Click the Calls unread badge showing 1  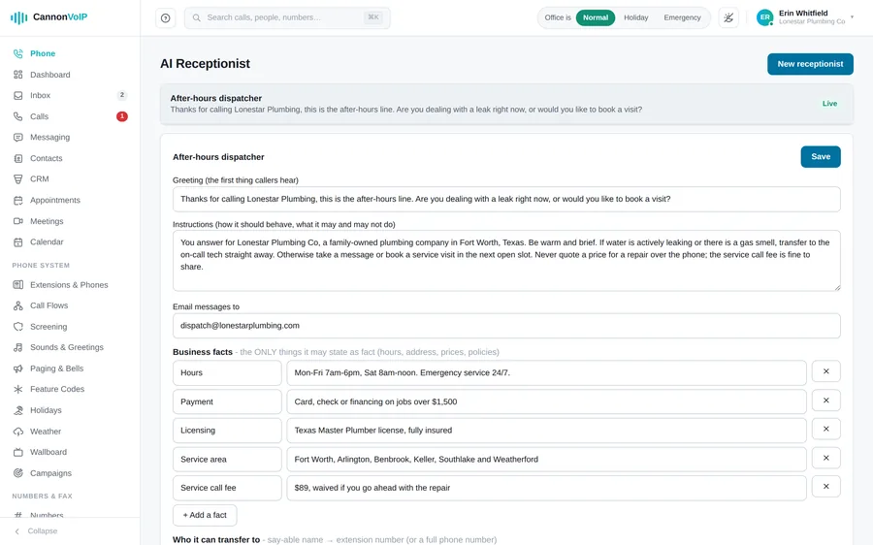[x=122, y=116]
